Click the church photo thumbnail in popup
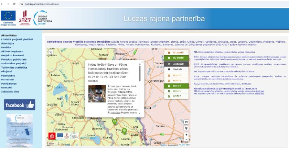The height and width of the screenshot is (148, 289). tap(97, 93)
